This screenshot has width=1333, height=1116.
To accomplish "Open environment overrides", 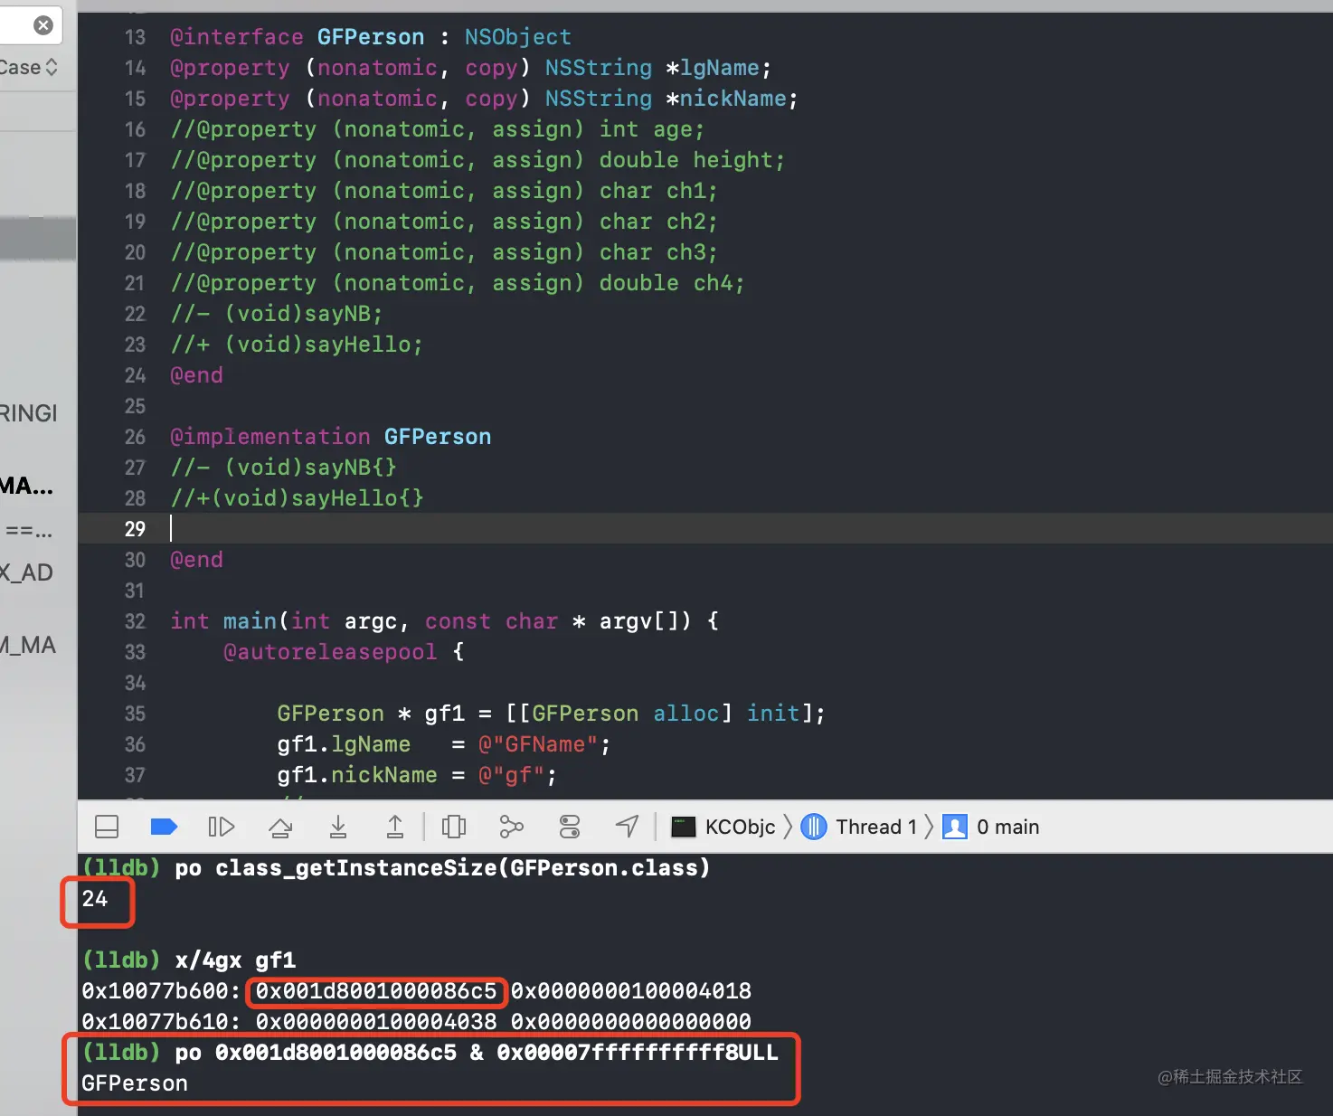I will click(570, 827).
